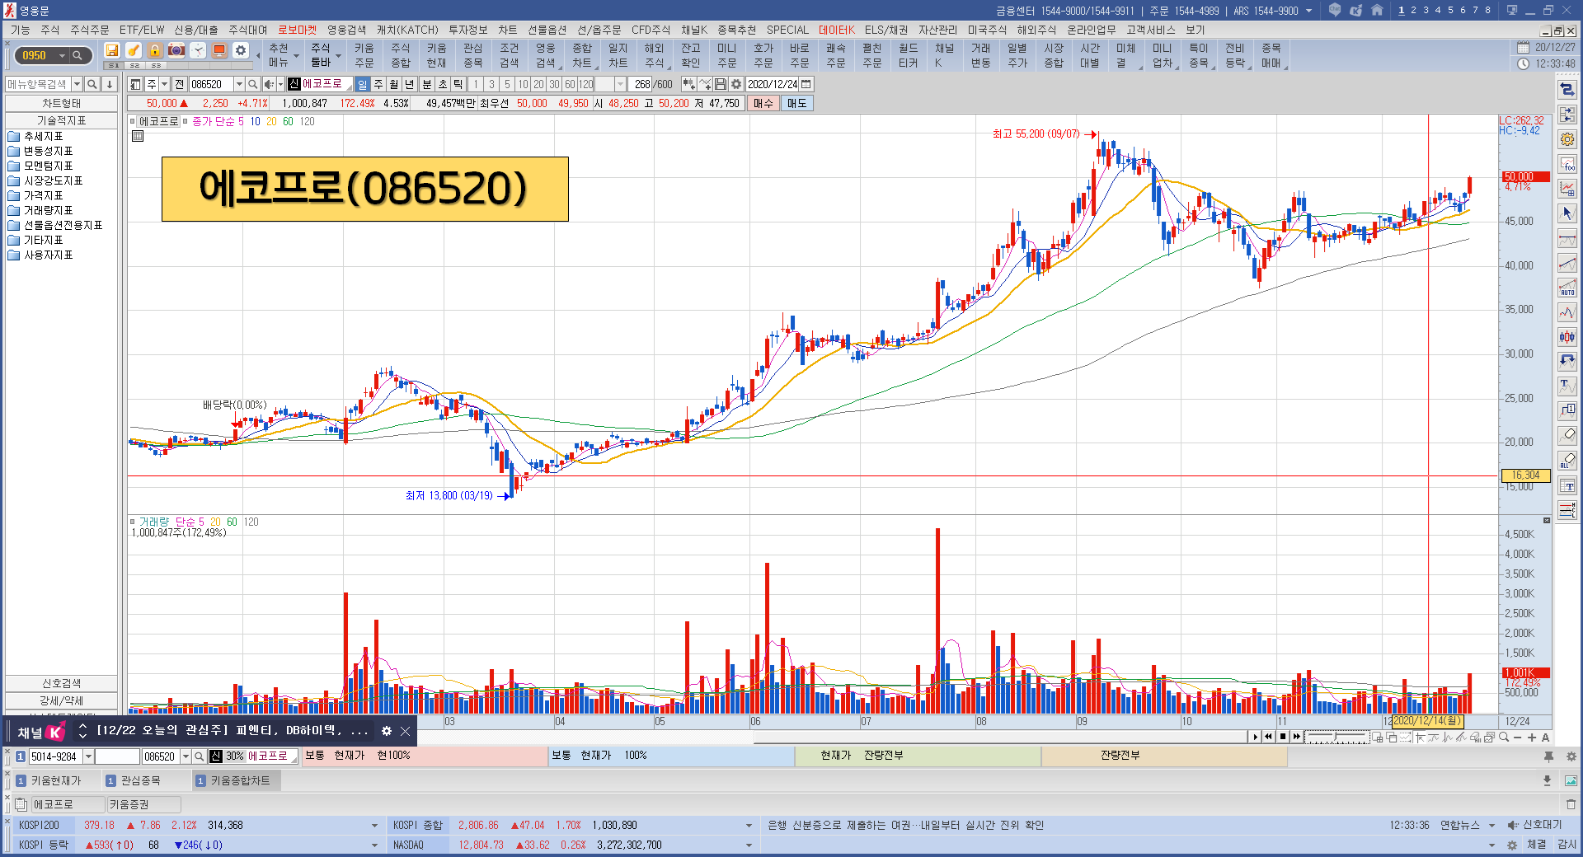Viewport: 1583px width, 857px height.
Task: Open the 해외주식 menu
Action: click(1036, 30)
